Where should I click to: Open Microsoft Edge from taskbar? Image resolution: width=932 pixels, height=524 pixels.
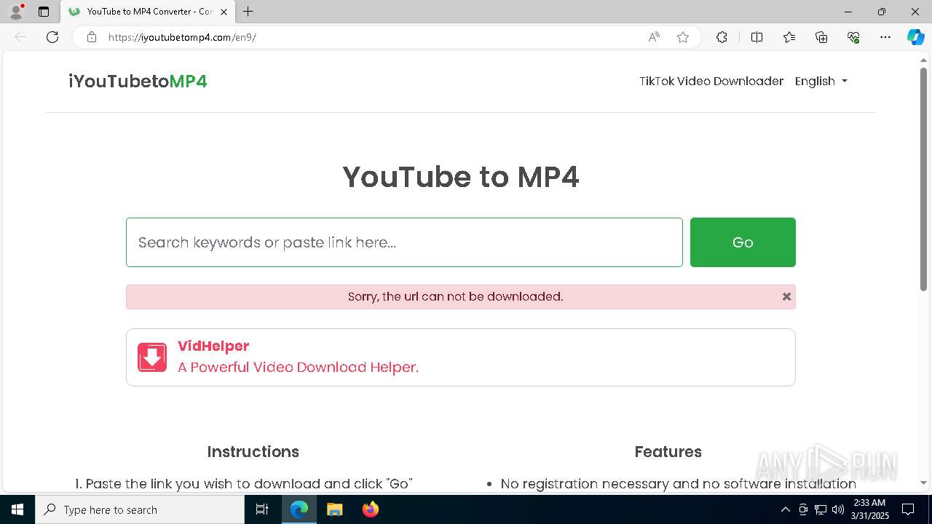coord(299,509)
